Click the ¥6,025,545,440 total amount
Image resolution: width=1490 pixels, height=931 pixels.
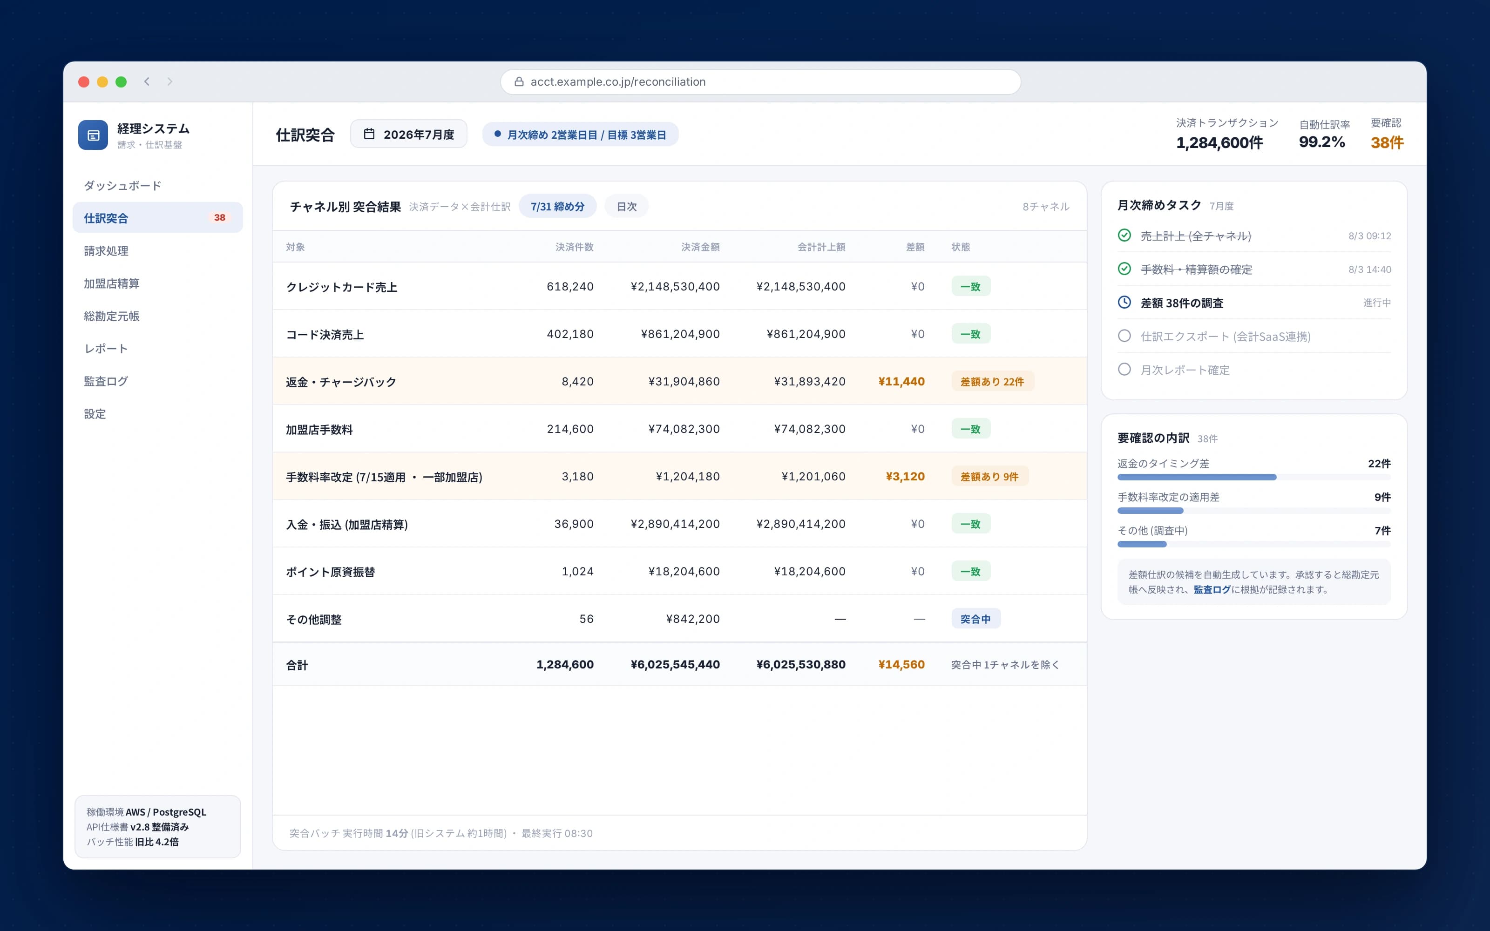click(675, 664)
